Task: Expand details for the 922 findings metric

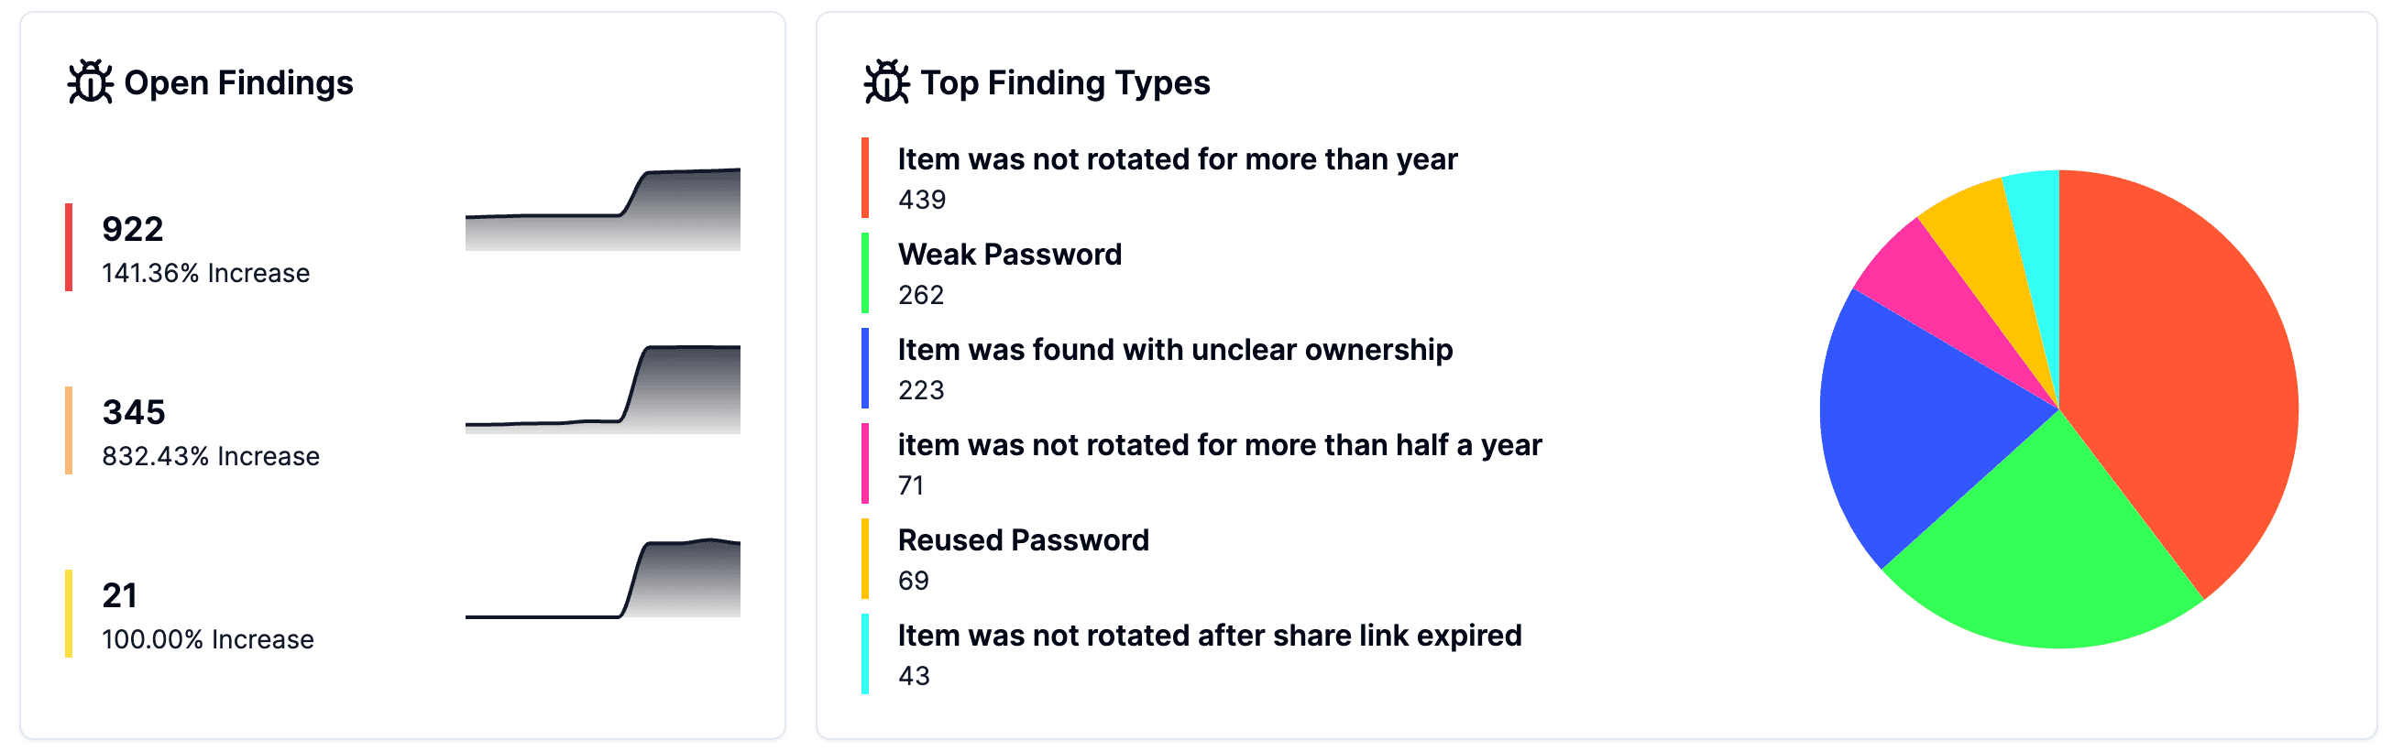Action: 131,228
